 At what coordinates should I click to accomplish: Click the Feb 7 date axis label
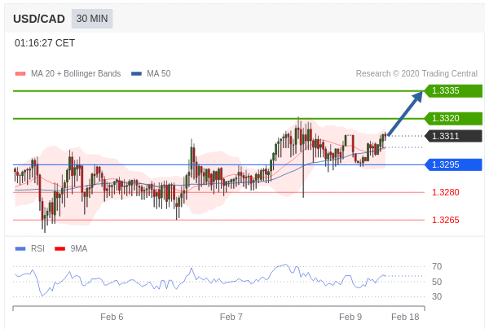[x=231, y=317]
